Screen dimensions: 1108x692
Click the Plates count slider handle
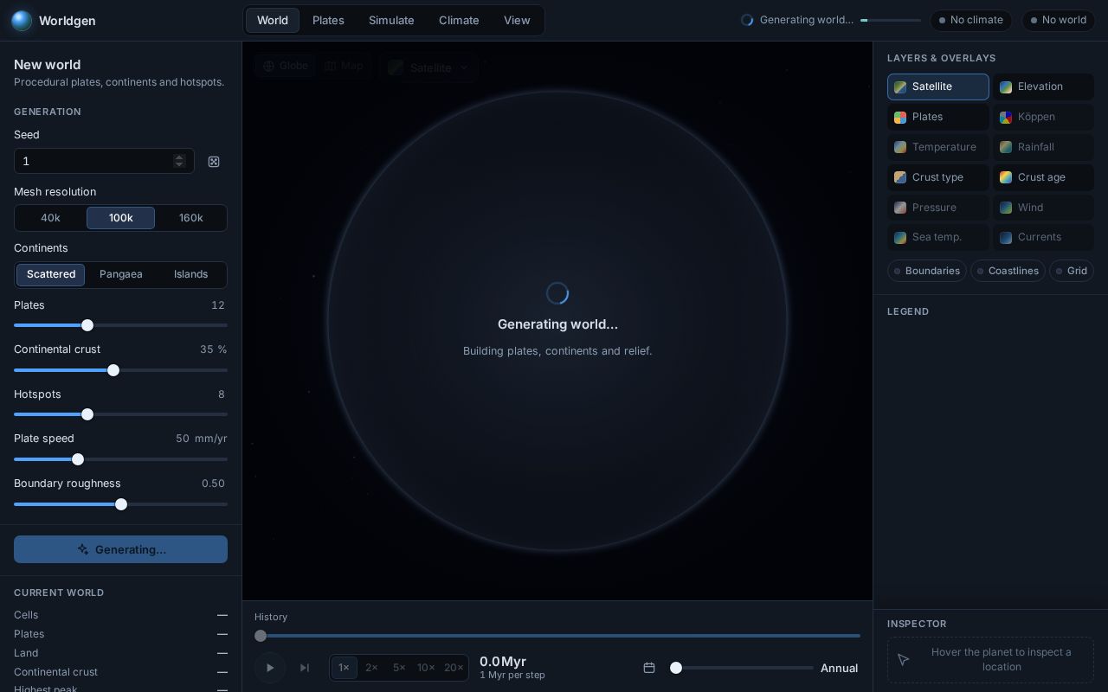pos(87,325)
